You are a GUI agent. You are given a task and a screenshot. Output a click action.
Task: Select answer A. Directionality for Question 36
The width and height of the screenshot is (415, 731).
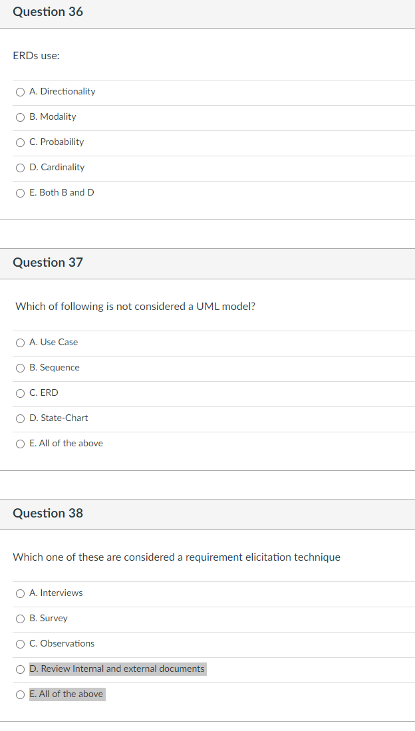click(x=20, y=92)
